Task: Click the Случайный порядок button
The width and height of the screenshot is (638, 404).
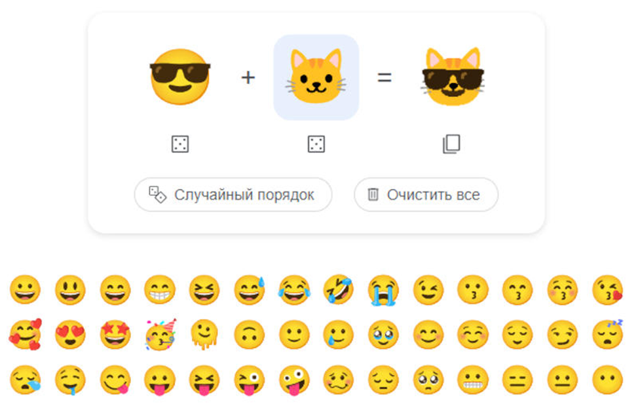Action: pos(233,194)
